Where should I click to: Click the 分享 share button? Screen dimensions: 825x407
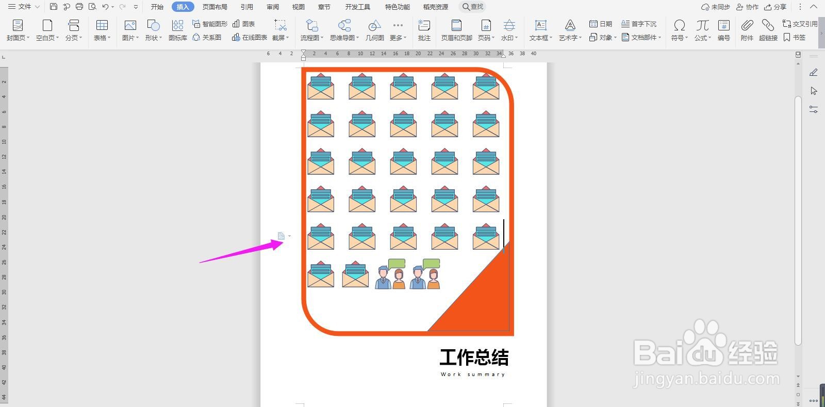point(775,7)
